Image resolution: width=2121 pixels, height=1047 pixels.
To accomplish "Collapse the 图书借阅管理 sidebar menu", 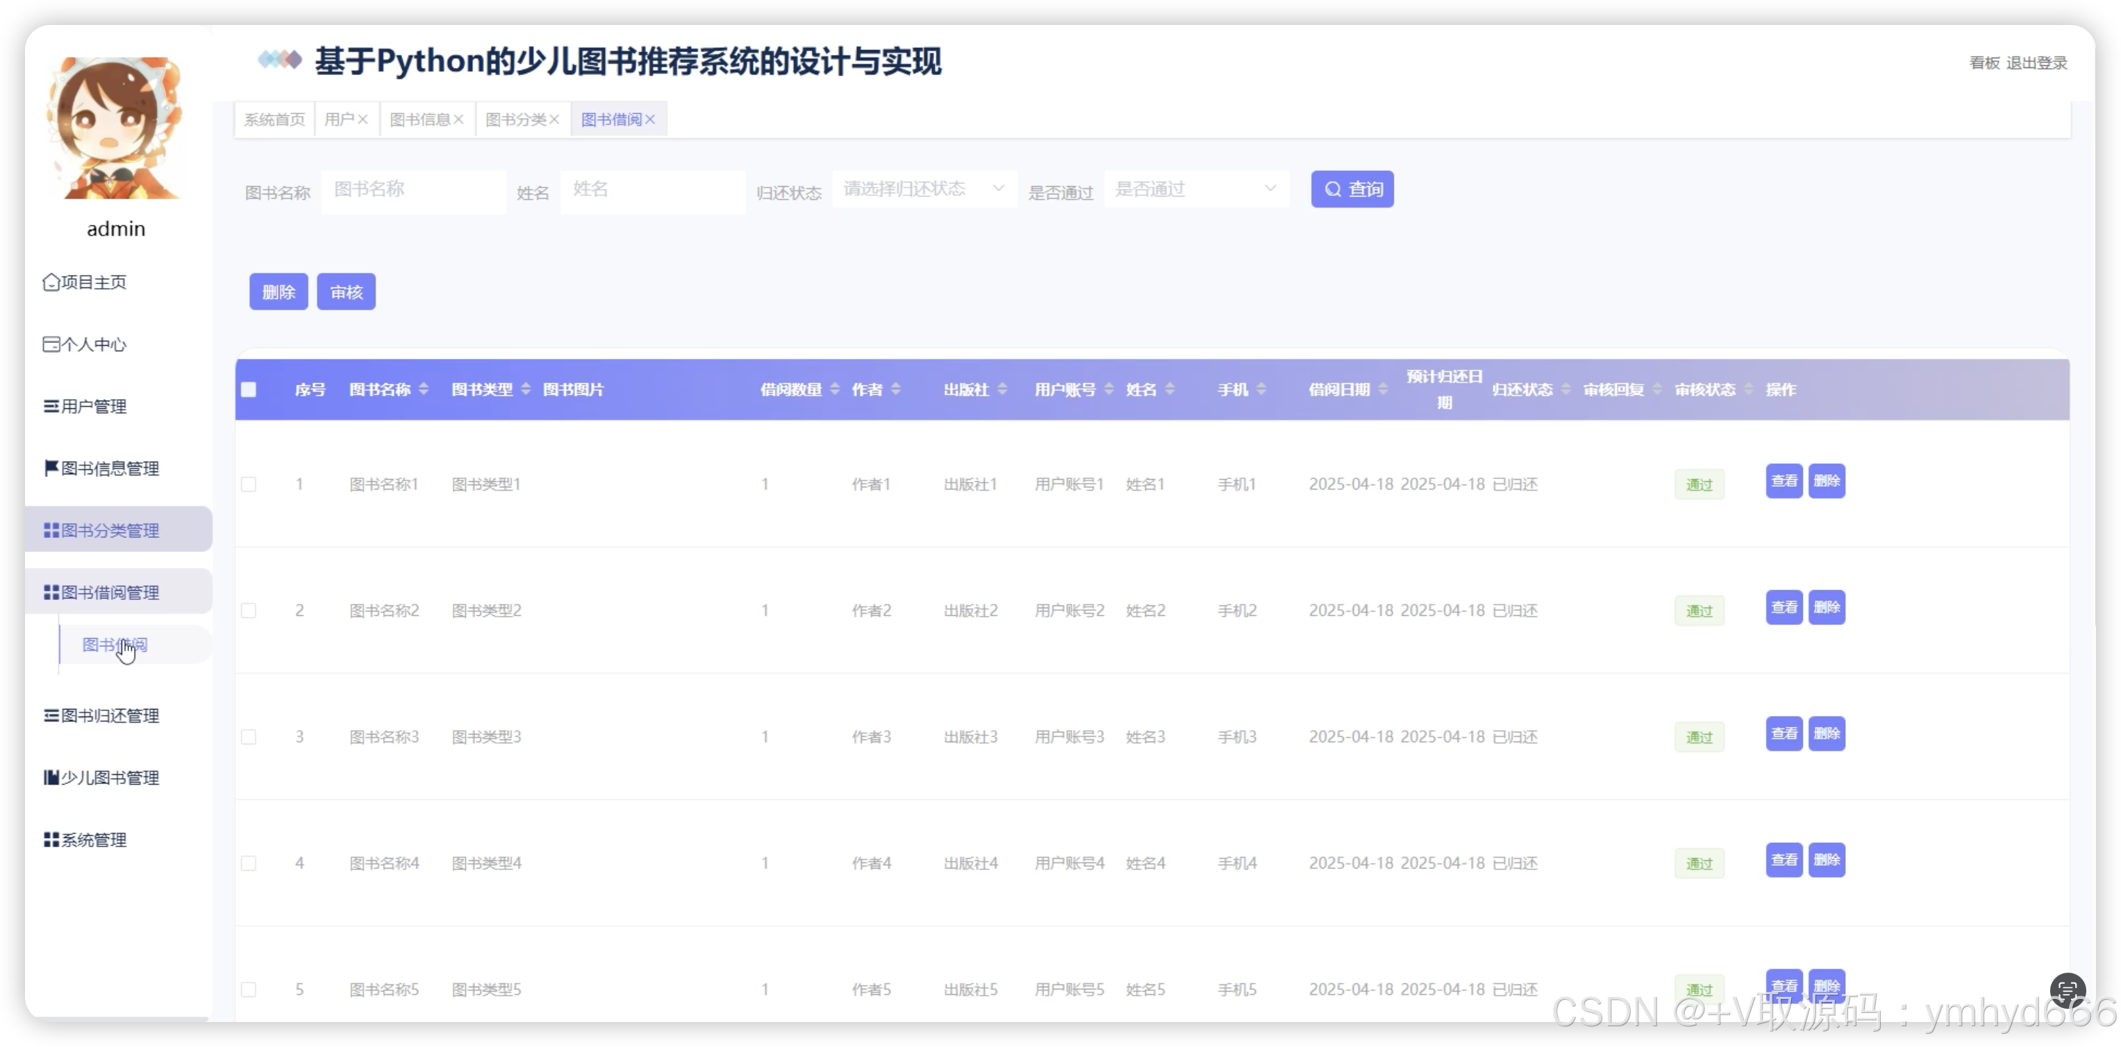I will pos(110,593).
